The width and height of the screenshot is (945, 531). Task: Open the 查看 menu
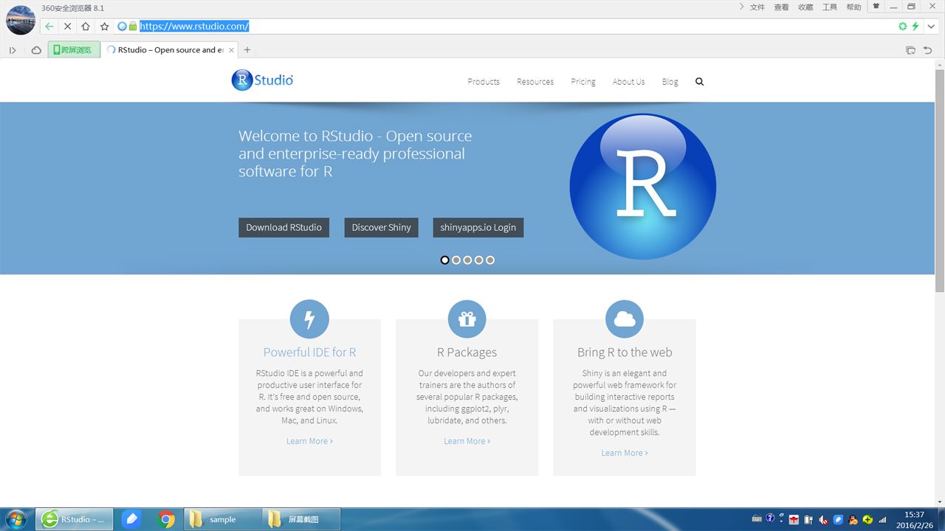coord(781,7)
